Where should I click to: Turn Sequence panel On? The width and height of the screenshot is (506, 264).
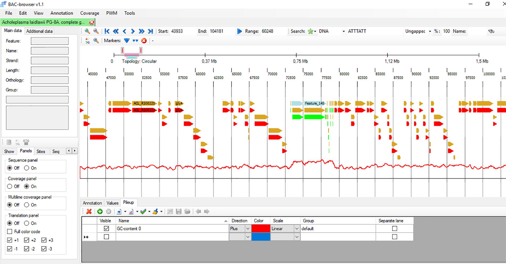27,168
